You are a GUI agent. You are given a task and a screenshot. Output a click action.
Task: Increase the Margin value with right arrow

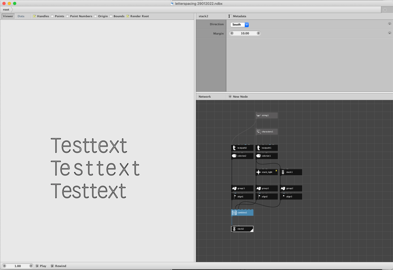pos(259,33)
